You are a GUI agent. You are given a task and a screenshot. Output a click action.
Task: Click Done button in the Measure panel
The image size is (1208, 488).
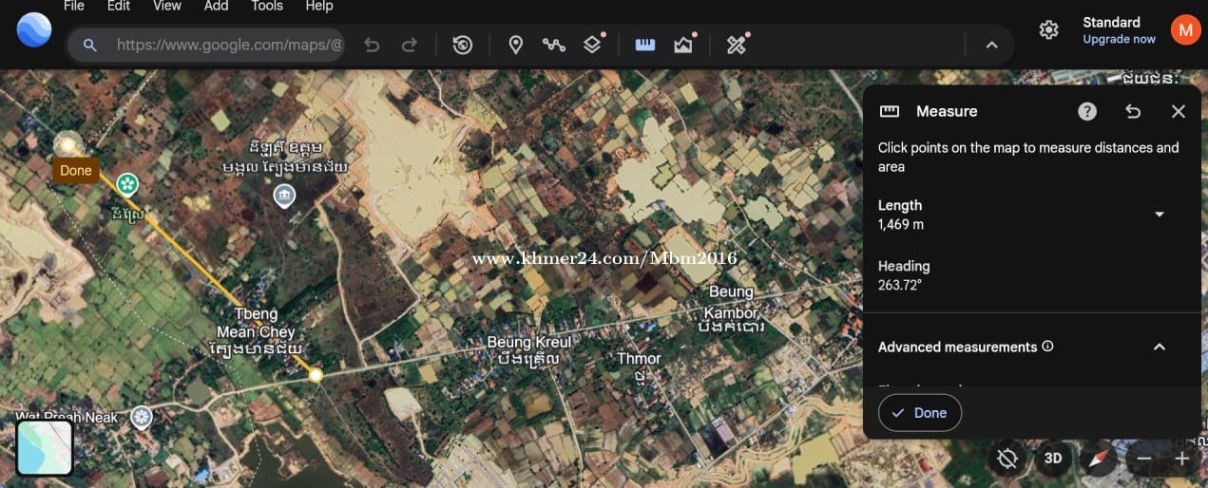[919, 413]
